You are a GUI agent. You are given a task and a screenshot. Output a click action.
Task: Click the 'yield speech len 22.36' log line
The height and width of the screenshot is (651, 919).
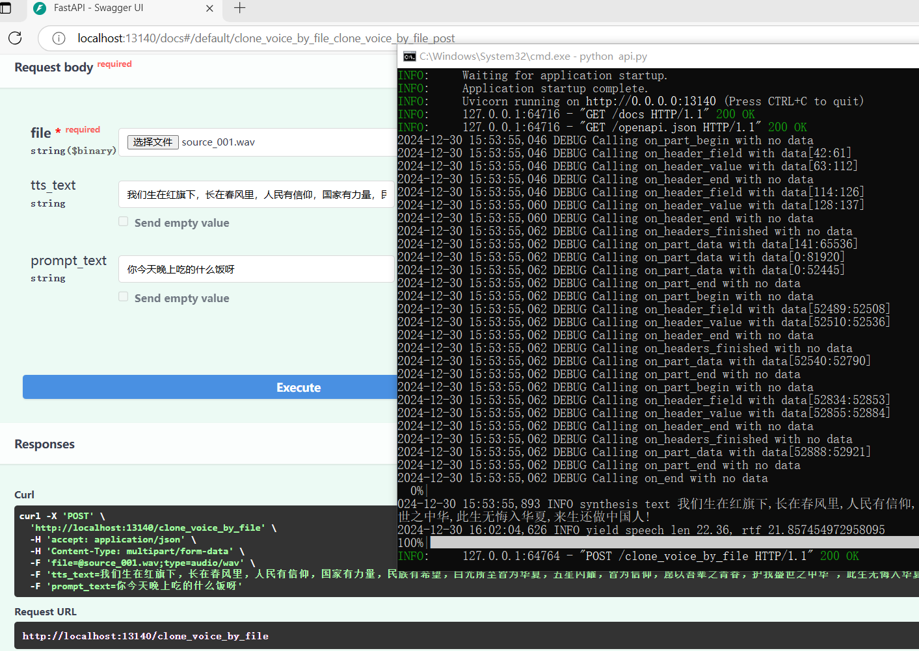(641, 530)
